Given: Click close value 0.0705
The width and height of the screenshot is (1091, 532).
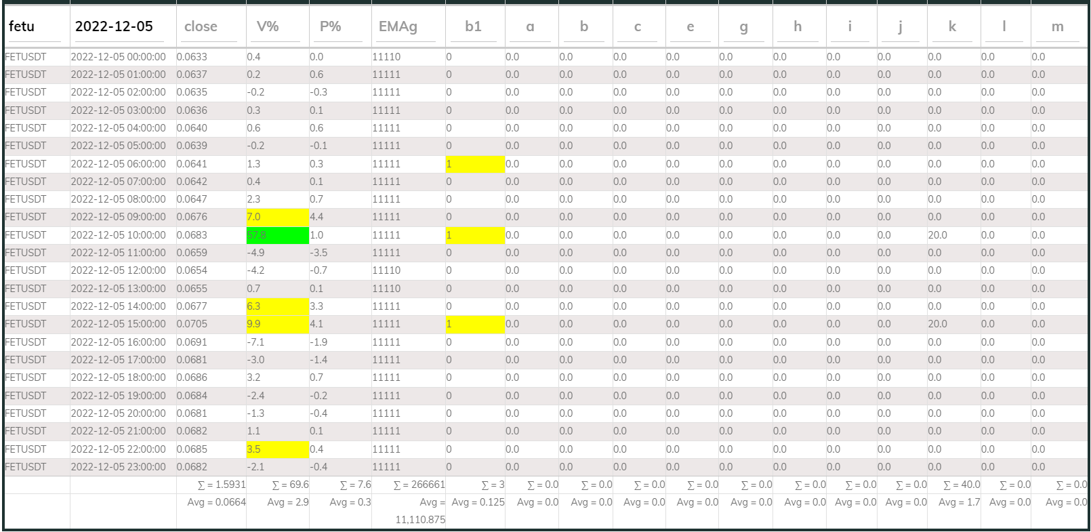Looking at the screenshot, I should 192,324.
